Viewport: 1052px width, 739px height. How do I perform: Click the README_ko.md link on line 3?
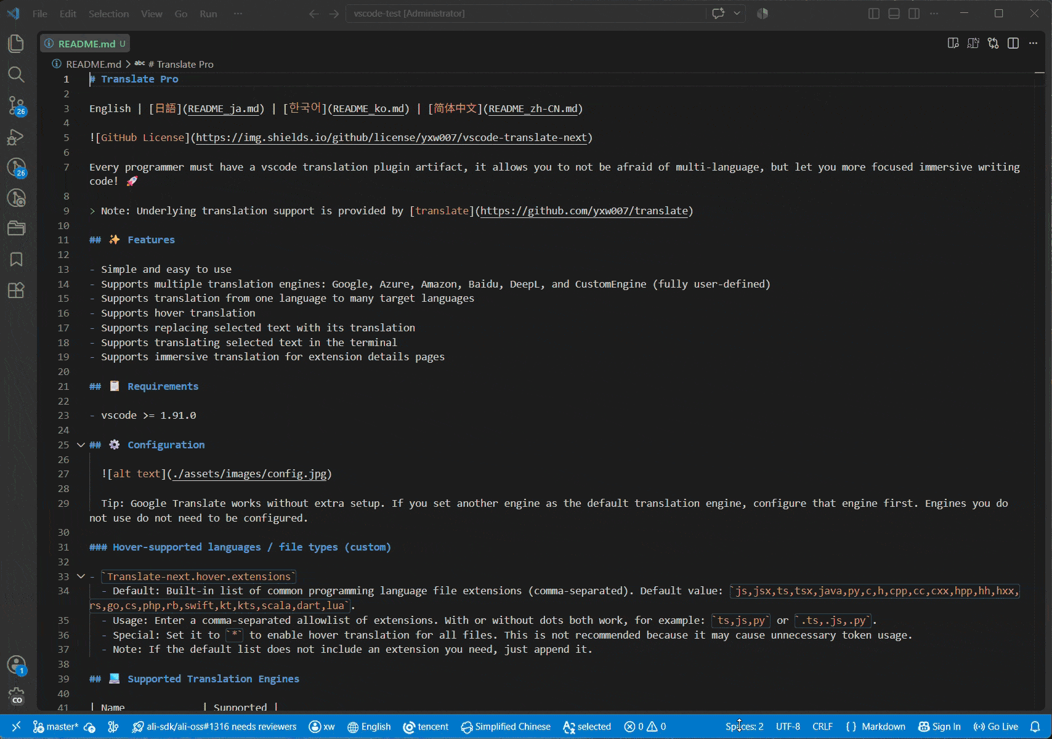(369, 108)
